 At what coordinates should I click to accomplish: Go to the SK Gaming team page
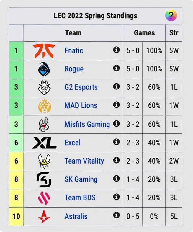(81, 179)
